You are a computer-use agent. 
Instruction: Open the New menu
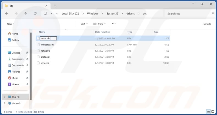click(10, 24)
